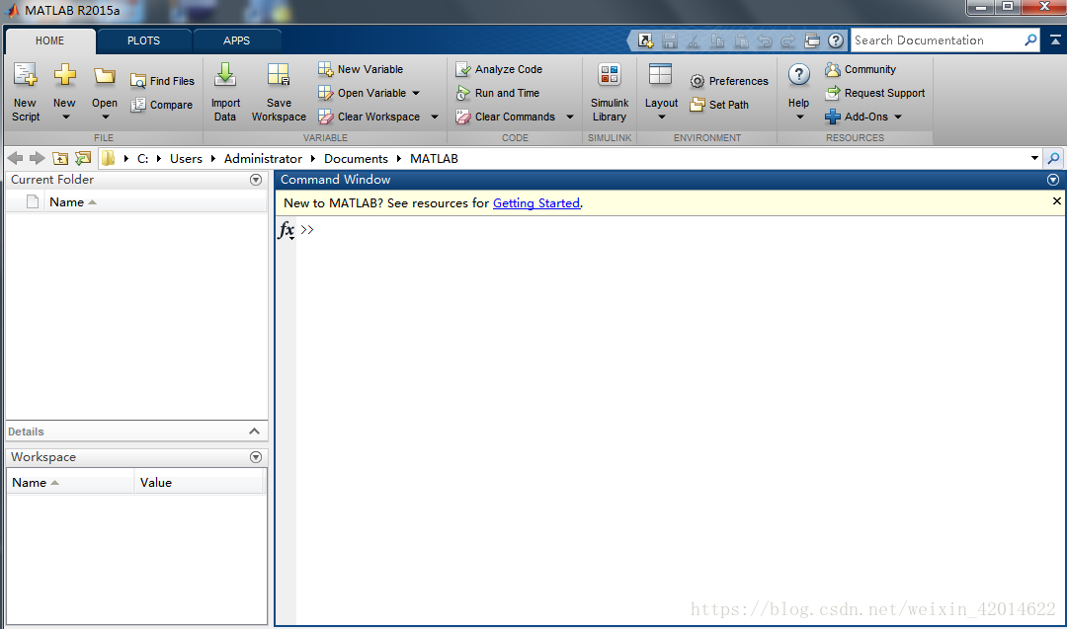Viewport: 1067px width, 629px height.
Task: Open the address bar path history dropdown
Action: [1034, 158]
